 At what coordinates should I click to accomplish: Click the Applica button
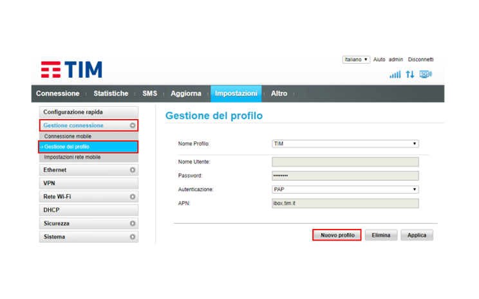[417, 235]
